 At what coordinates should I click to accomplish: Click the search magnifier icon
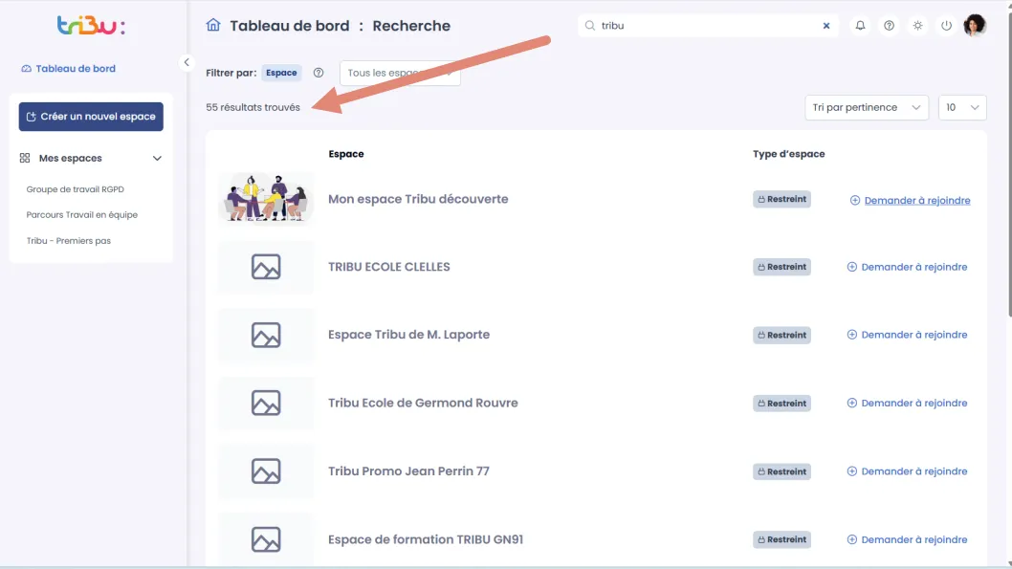[x=590, y=26]
